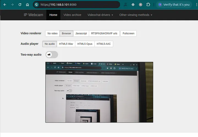Screen dimensions: 198x137
Task: Click the megaphone icon for two-way audio
Action: [49, 55]
